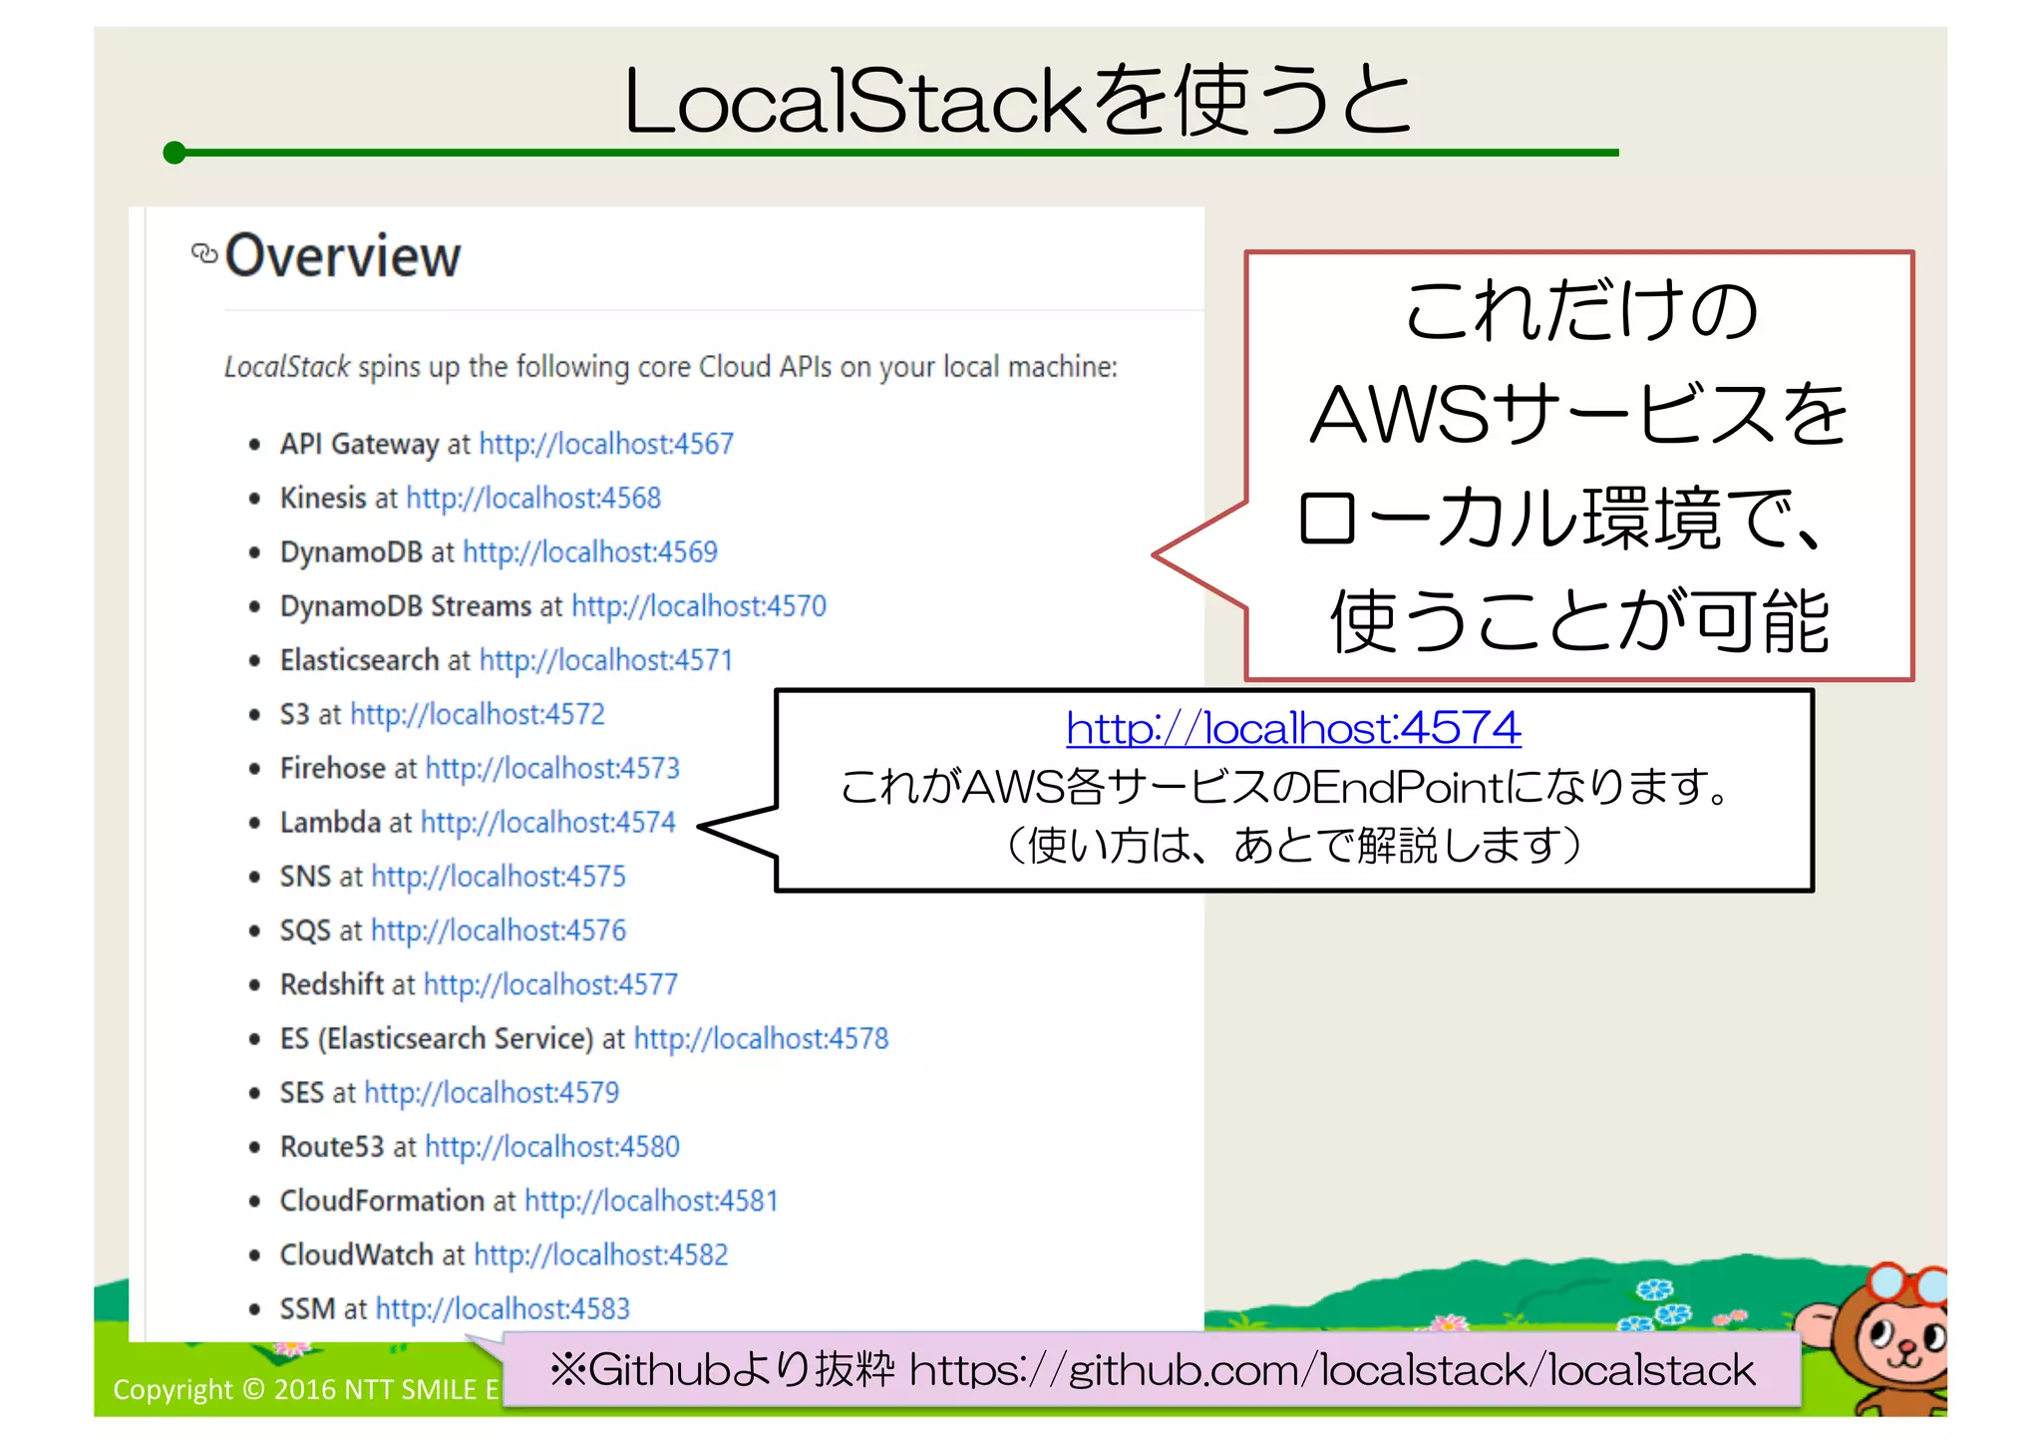Click the underlined localhost:4574 callout link
Image resolution: width=2042 pixels, height=1443 pixels.
click(x=1293, y=728)
